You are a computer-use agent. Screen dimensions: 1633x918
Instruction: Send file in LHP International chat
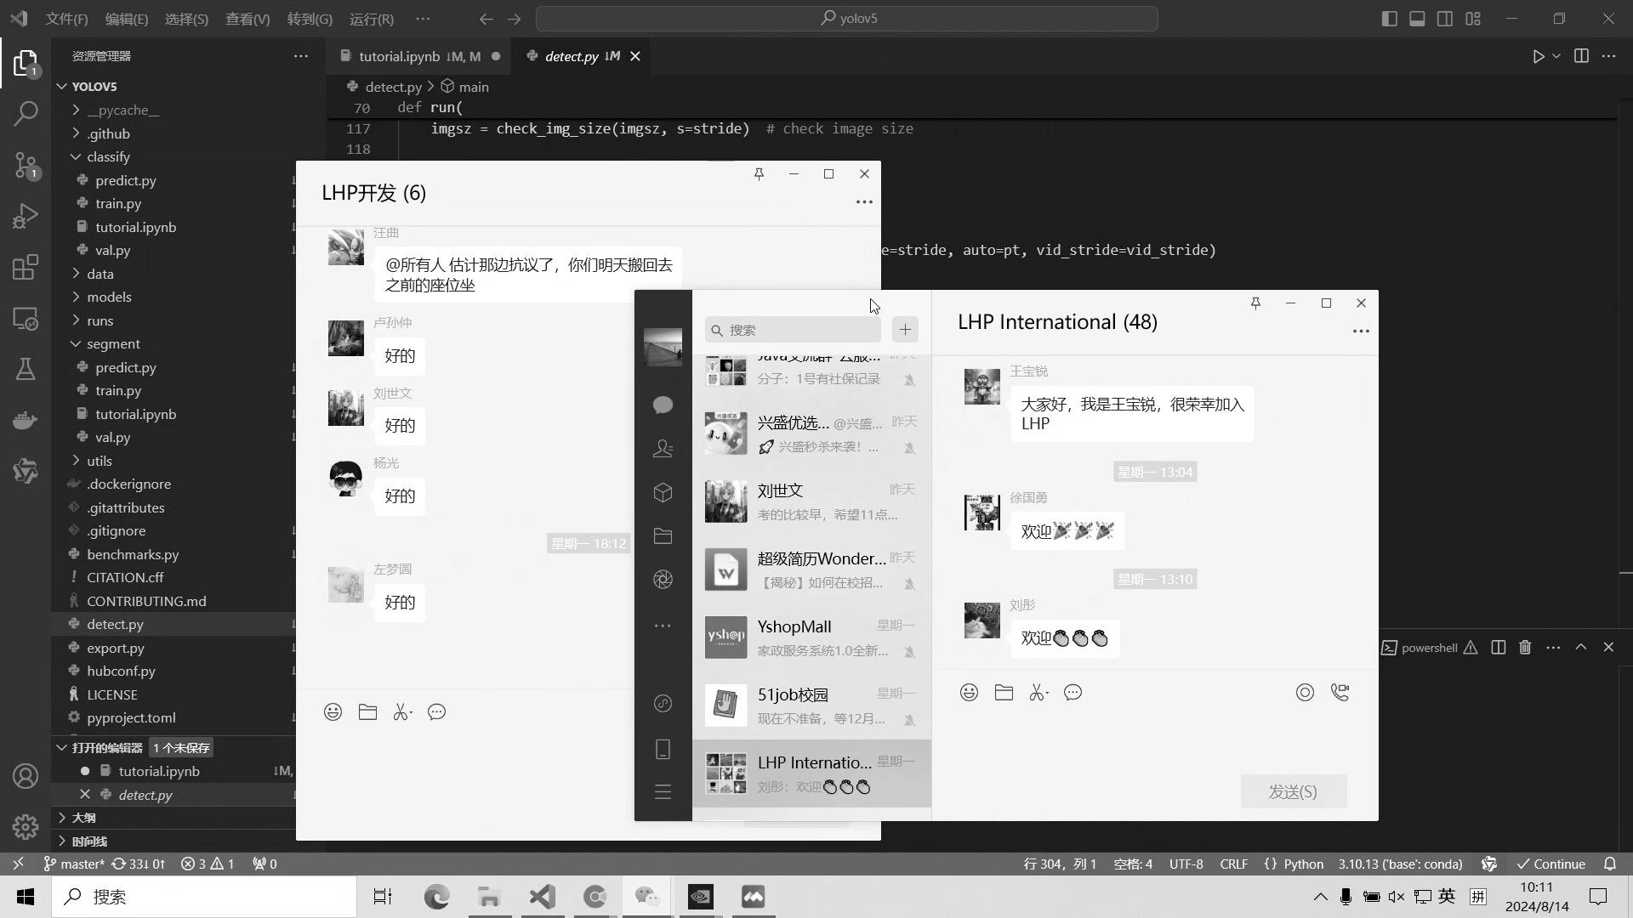[x=1004, y=693]
